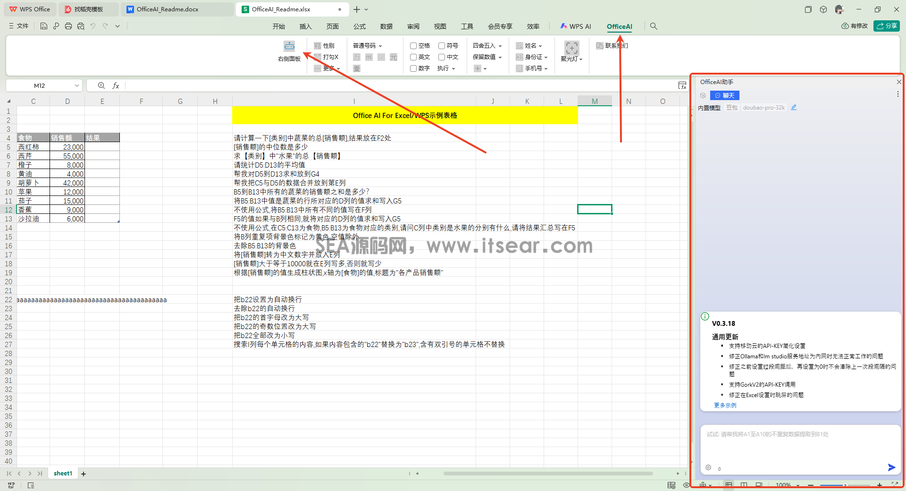Click the print preview icon
906x491 pixels.
coord(81,26)
